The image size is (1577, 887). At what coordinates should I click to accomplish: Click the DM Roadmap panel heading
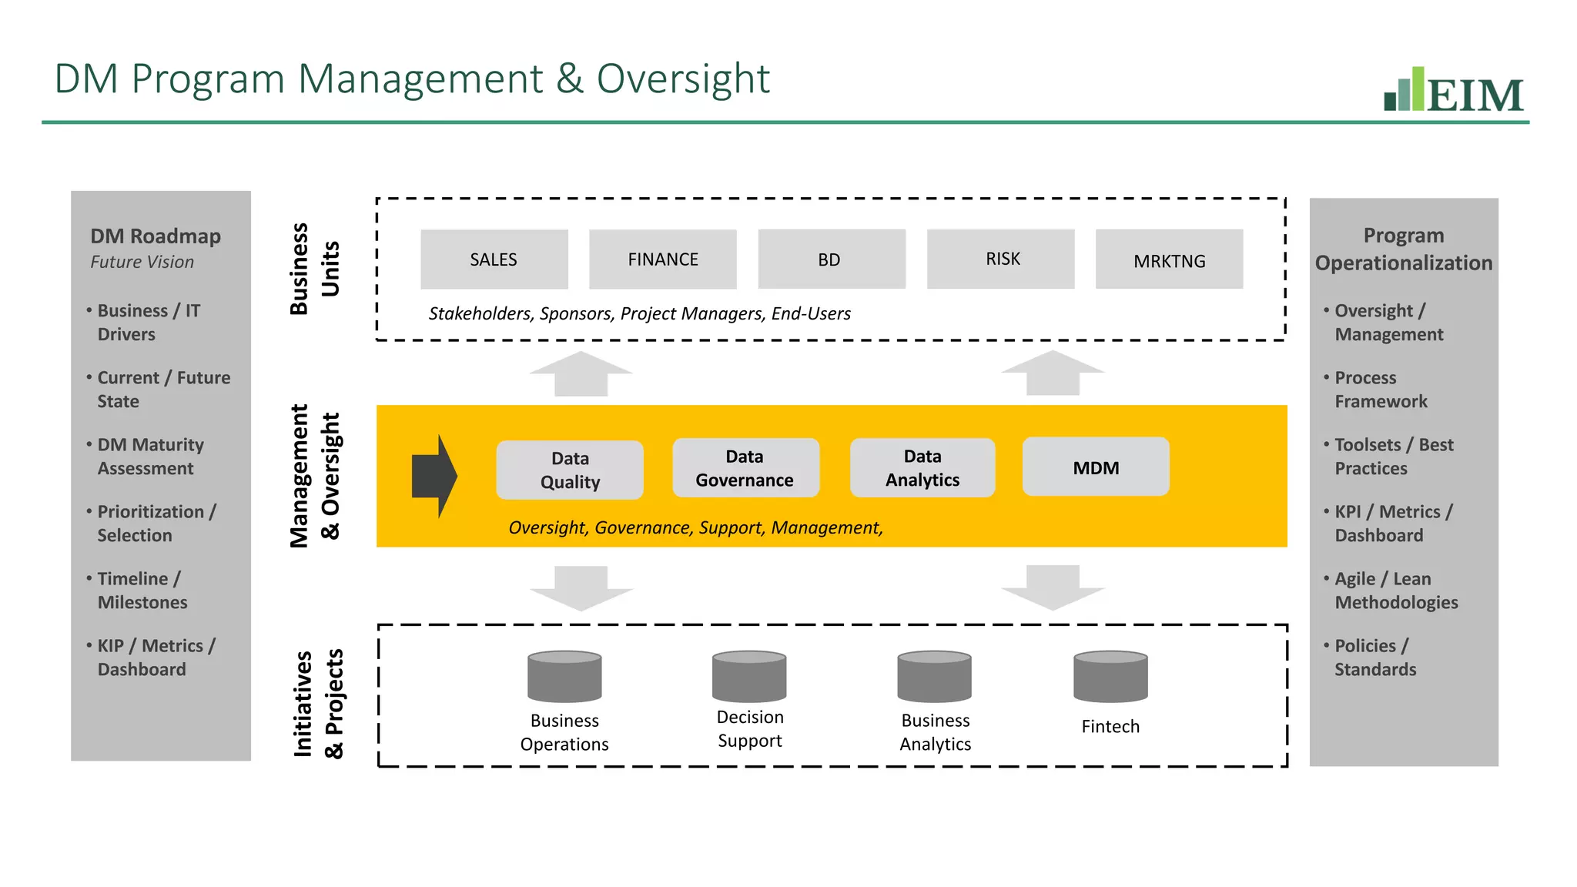156,236
